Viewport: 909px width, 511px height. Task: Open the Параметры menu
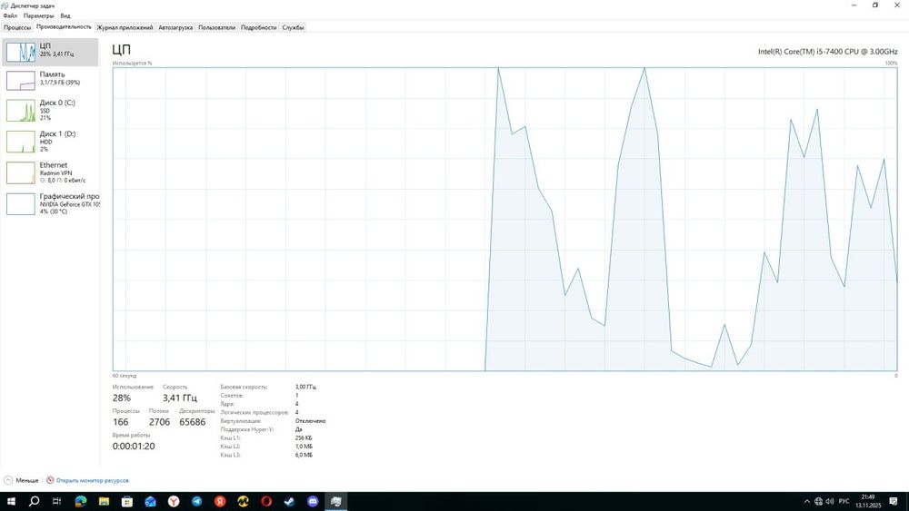click(x=38, y=15)
